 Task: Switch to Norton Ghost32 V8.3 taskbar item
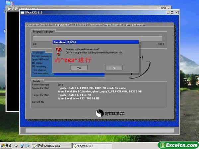(51, 146)
